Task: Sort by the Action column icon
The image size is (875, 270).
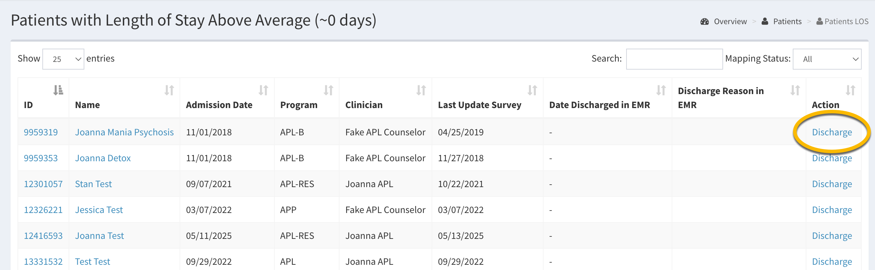Action: [x=850, y=90]
